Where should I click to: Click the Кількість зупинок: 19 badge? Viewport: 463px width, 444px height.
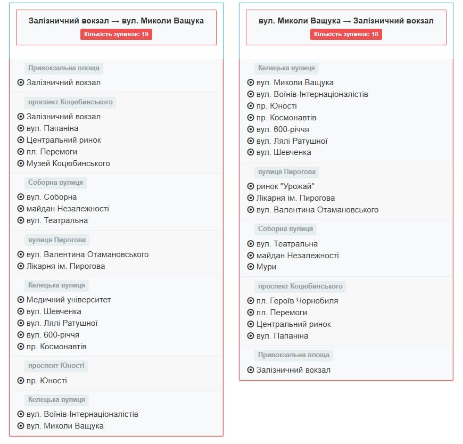coord(116,34)
